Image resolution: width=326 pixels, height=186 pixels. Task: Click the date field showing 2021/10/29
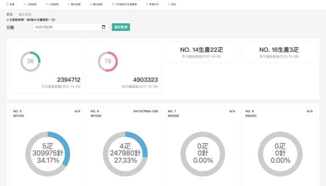(70, 27)
